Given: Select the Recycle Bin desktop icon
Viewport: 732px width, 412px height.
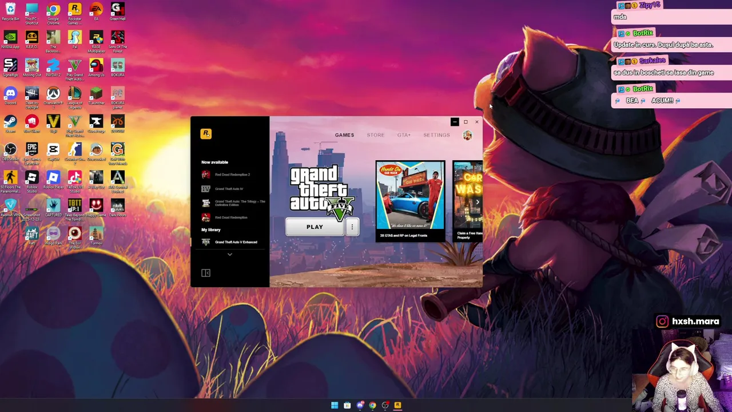Looking at the screenshot, I should pyautogui.click(x=10, y=13).
